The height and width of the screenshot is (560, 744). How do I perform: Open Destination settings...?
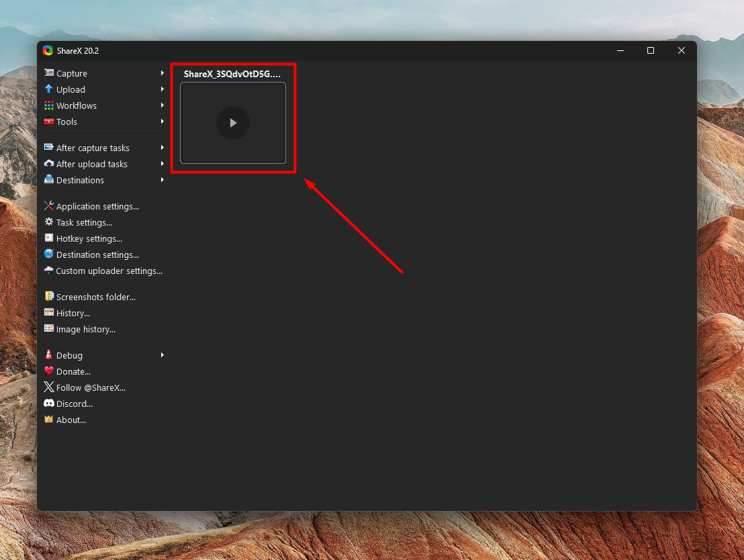pos(104,254)
